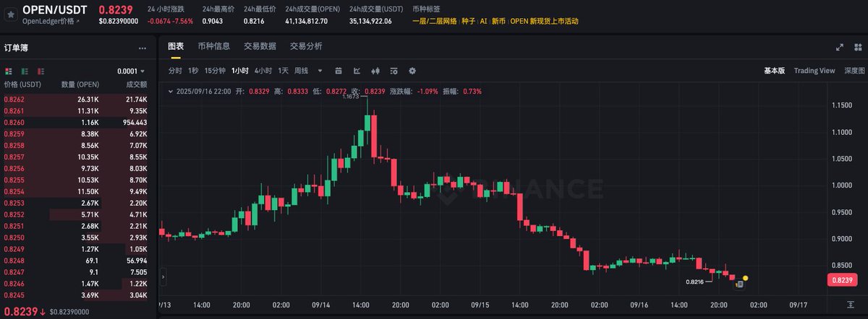
Task: Open the 种子 tag link
Action: [468, 22]
